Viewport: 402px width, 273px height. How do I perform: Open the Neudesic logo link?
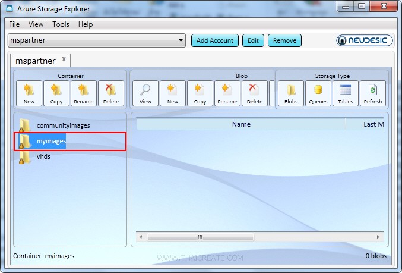[x=365, y=40]
